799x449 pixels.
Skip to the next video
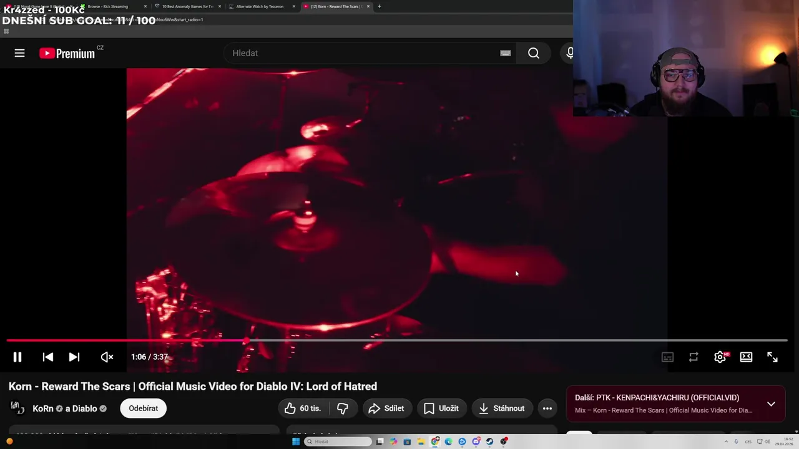[74, 357]
